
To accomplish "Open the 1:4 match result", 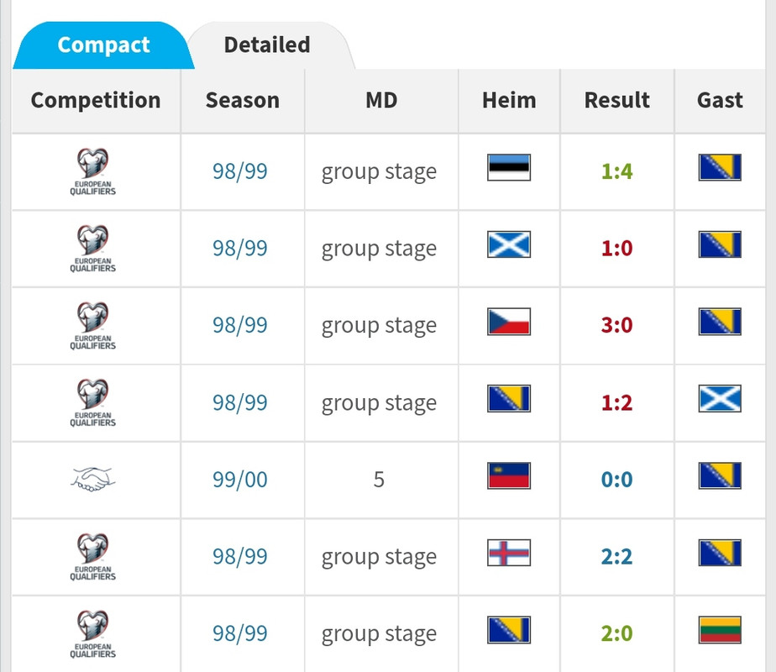I will [617, 172].
